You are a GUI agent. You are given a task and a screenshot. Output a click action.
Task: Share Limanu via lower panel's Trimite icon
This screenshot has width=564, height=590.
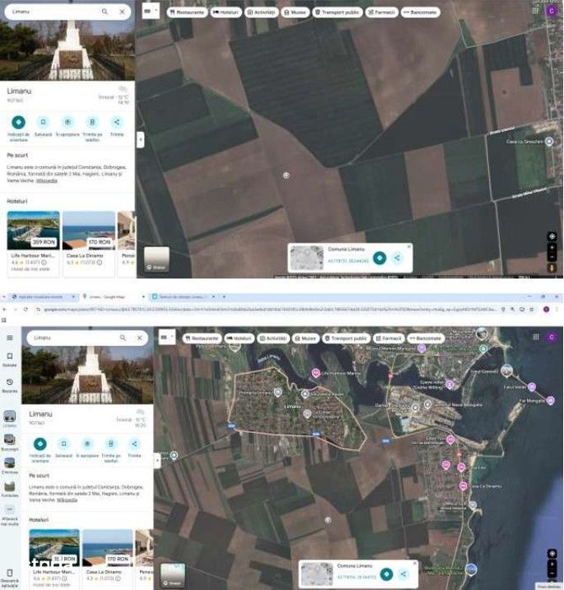134,444
